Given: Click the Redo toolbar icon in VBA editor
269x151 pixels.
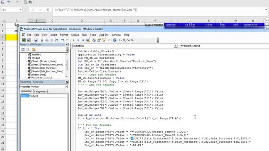Looking at the screenshot, I should [x=67, y=40].
